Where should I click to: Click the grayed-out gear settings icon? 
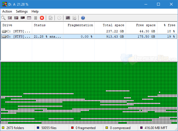pyautogui.click(x=59, y=18)
